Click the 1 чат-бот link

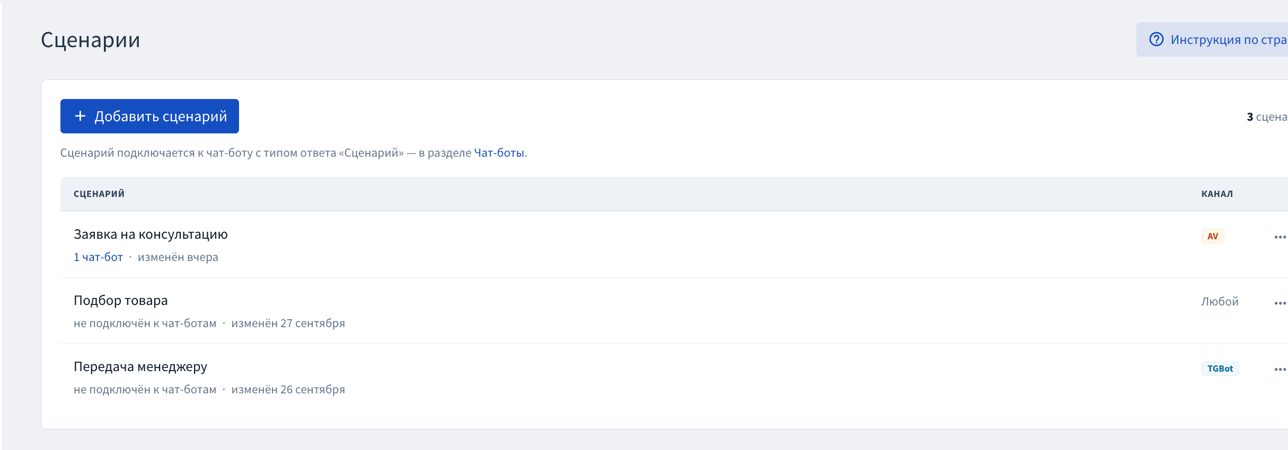coord(98,257)
